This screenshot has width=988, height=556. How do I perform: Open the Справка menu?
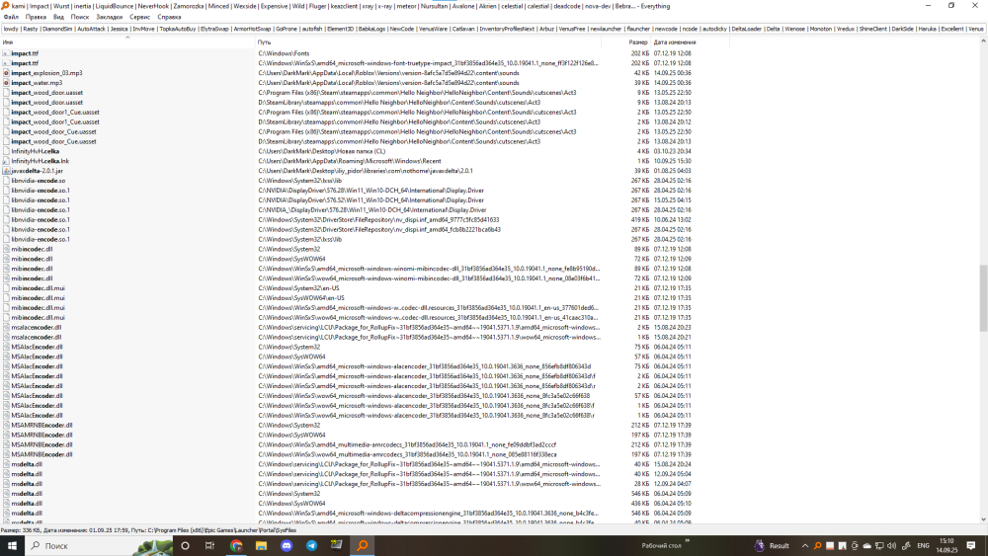169,17
